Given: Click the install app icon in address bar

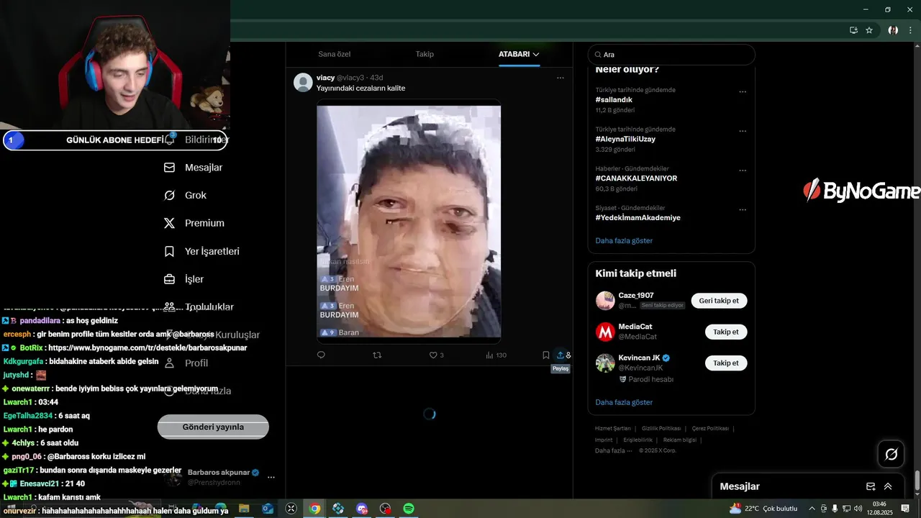Looking at the screenshot, I should click(x=853, y=30).
